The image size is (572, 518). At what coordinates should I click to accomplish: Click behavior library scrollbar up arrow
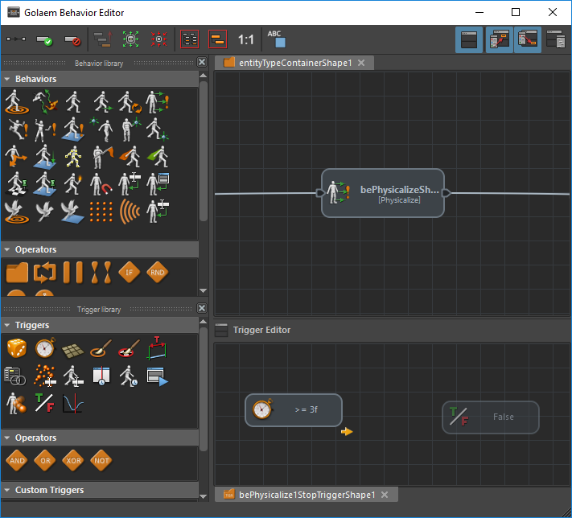[204, 76]
